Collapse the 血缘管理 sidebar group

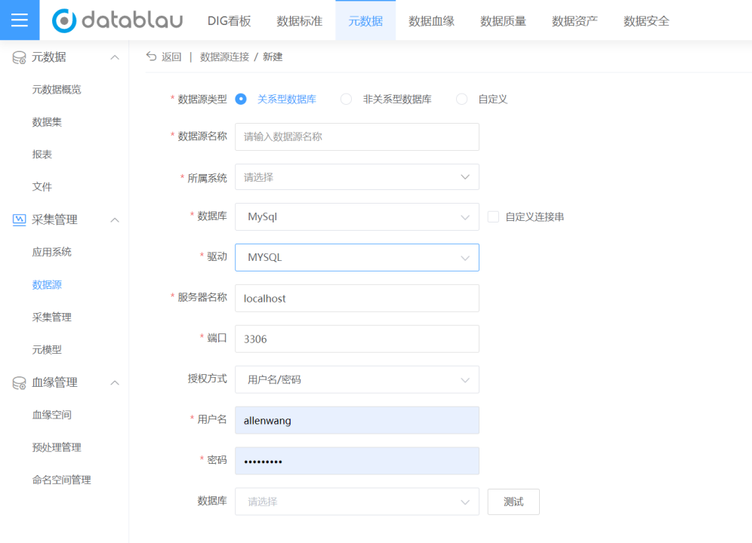tap(115, 383)
